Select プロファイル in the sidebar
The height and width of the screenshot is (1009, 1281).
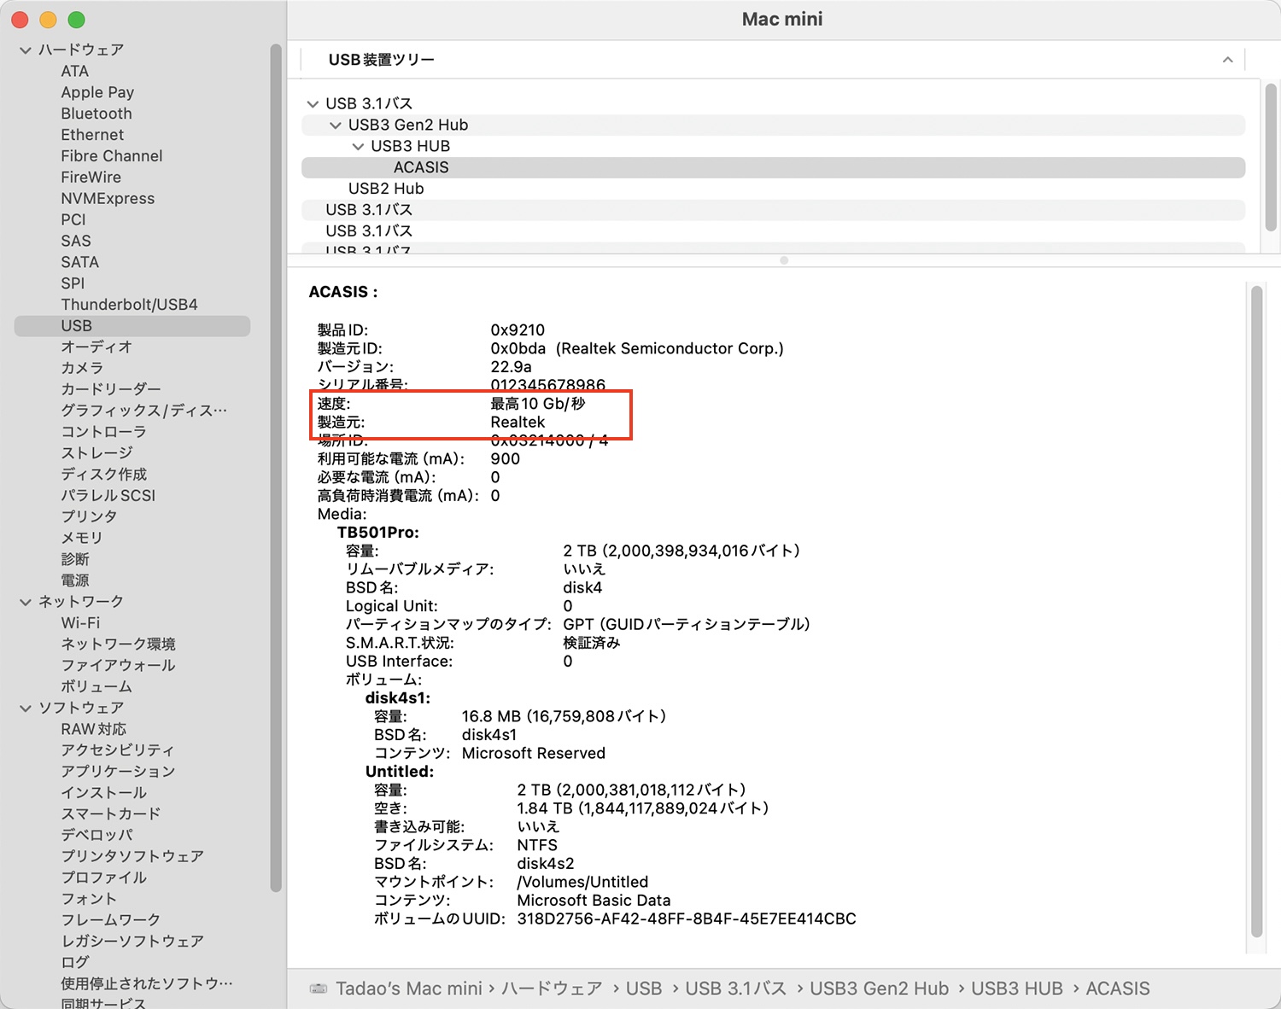pos(103,878)
